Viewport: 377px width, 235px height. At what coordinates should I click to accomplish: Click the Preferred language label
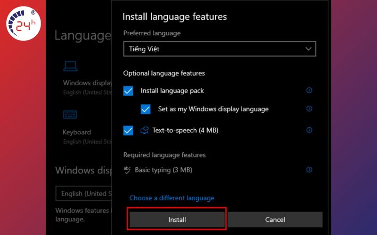[152, 33]
